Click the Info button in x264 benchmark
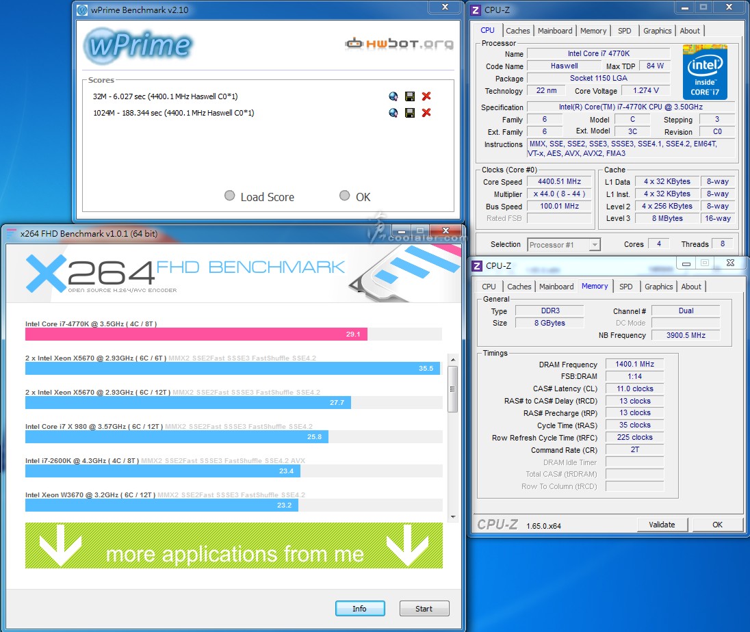The image size is (750, 632). point(360,609)
